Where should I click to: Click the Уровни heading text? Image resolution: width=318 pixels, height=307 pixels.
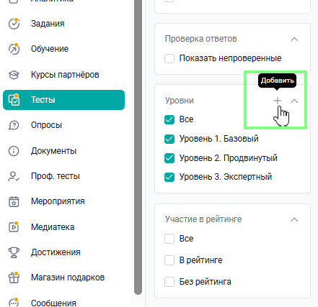[x=180, y=101]
